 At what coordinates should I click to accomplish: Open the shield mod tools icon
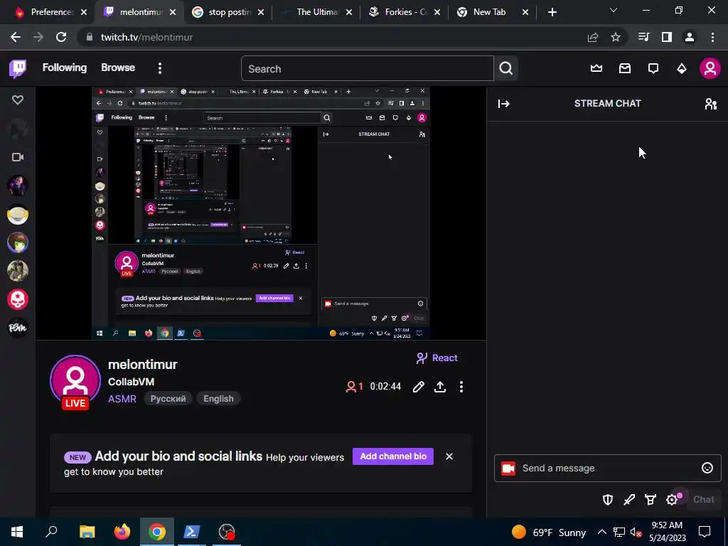point(608,500)
